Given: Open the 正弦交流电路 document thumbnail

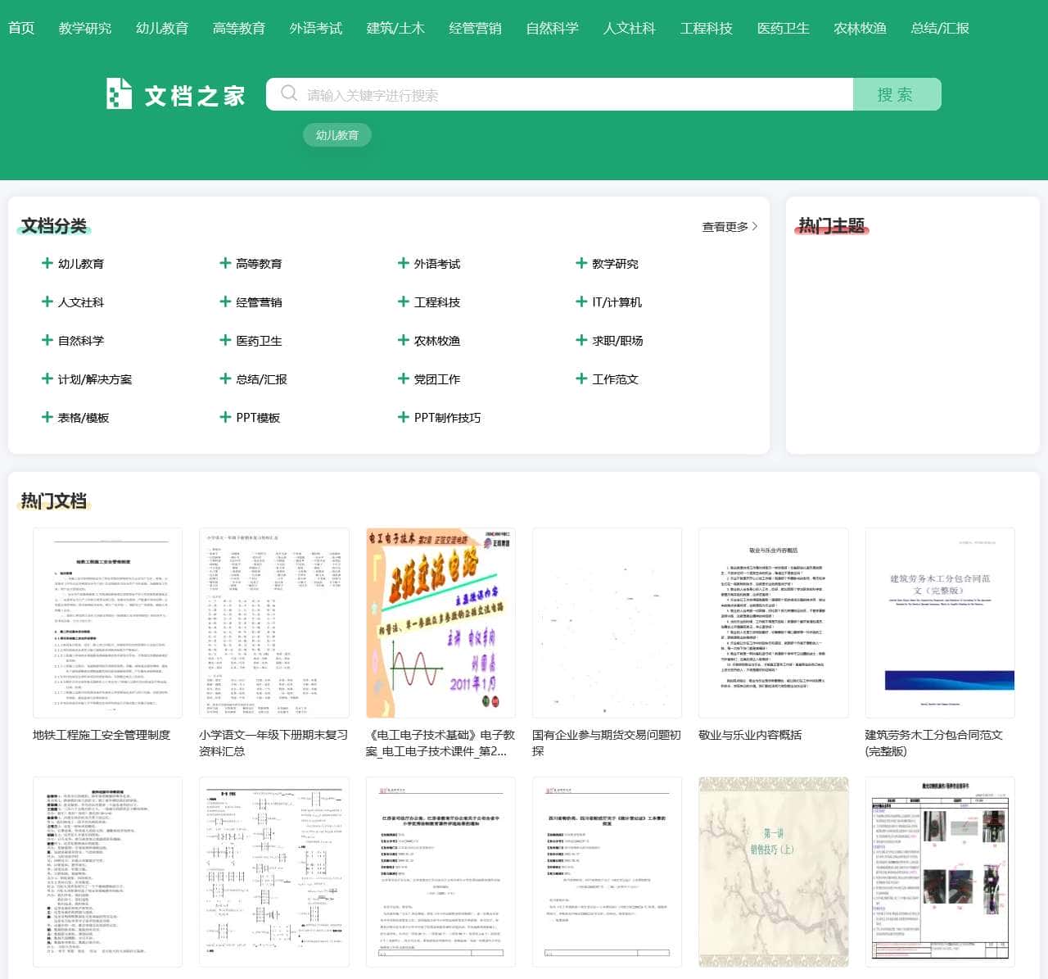Looking at the screenshot, I should pyautogui.click(x=440, y=623).
